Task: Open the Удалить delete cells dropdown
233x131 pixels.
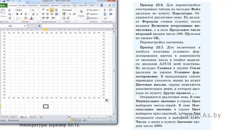Action: (93, 14)
